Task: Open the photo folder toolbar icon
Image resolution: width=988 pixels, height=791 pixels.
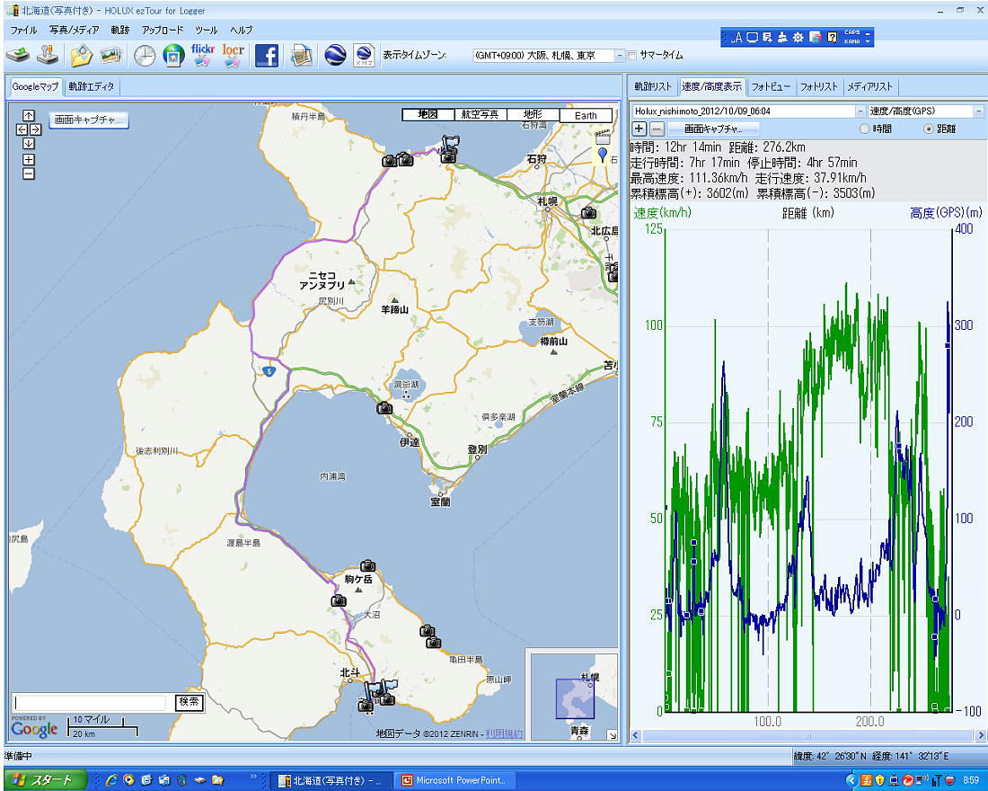Action: click(82, 56)
